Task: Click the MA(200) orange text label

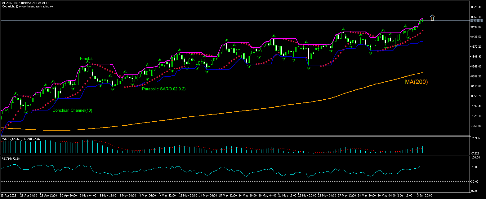Action: coord(416,82)
